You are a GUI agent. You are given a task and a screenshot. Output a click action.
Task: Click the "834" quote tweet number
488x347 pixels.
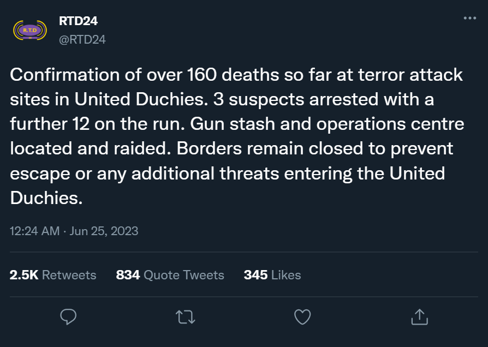tap(128, 275)
